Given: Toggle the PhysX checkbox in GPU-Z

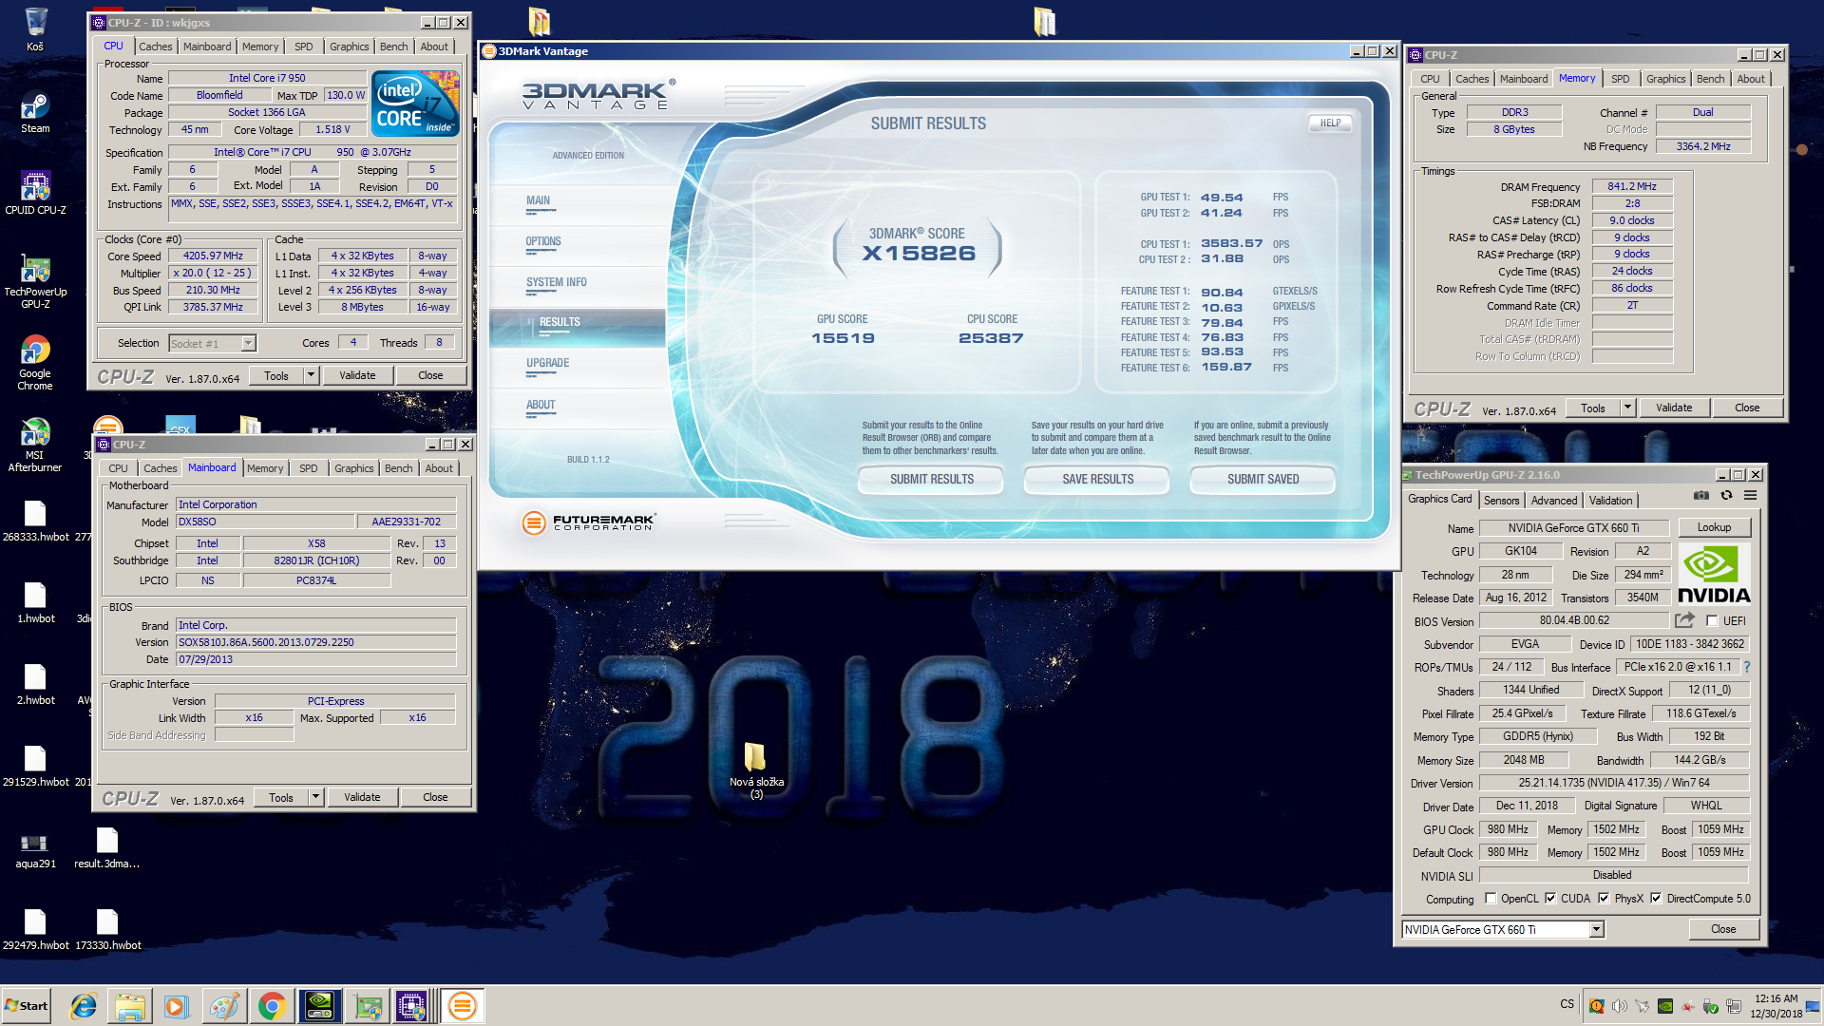Looking at the screenshot, I should click(1604, 898).
